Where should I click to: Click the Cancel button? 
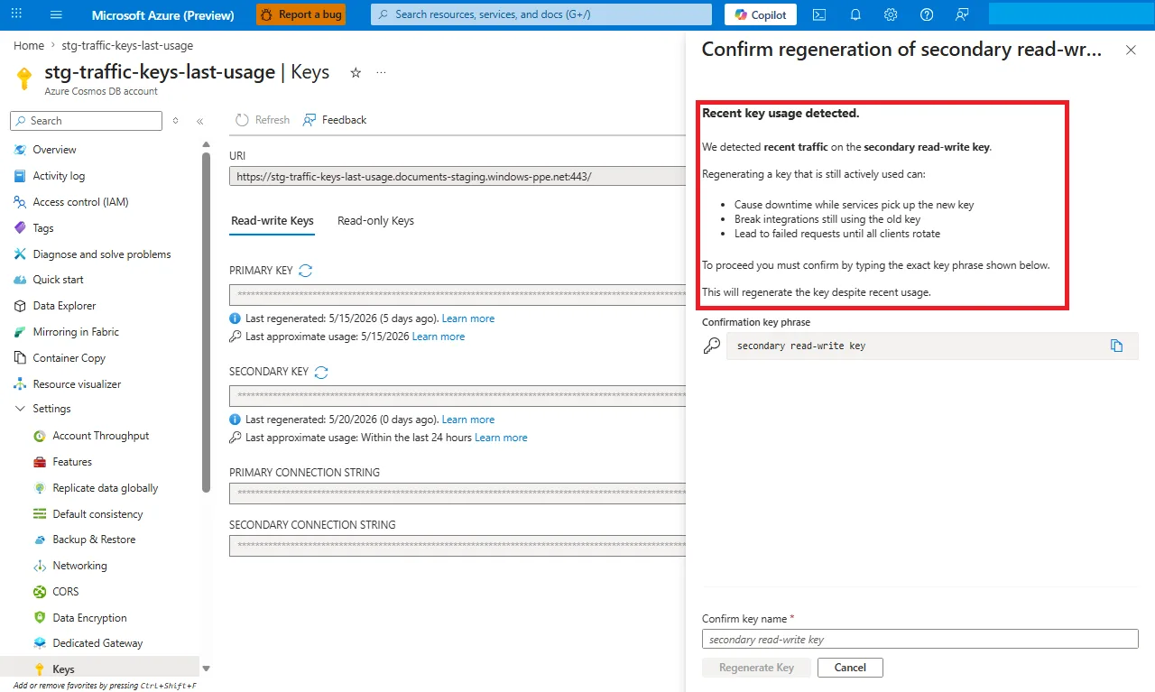tap(850, 668)
